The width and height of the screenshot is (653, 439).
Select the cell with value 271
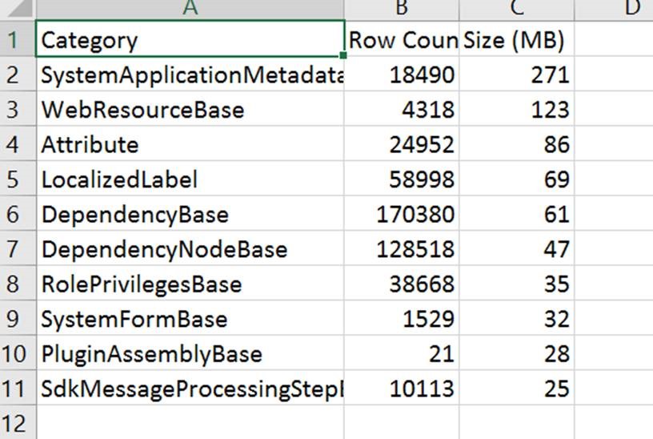point(517,75)
